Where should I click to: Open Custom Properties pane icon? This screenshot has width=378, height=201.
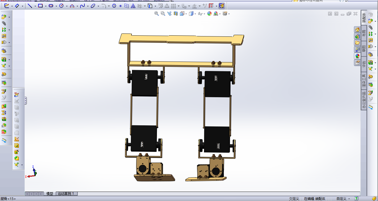click(x=357, y=62)
